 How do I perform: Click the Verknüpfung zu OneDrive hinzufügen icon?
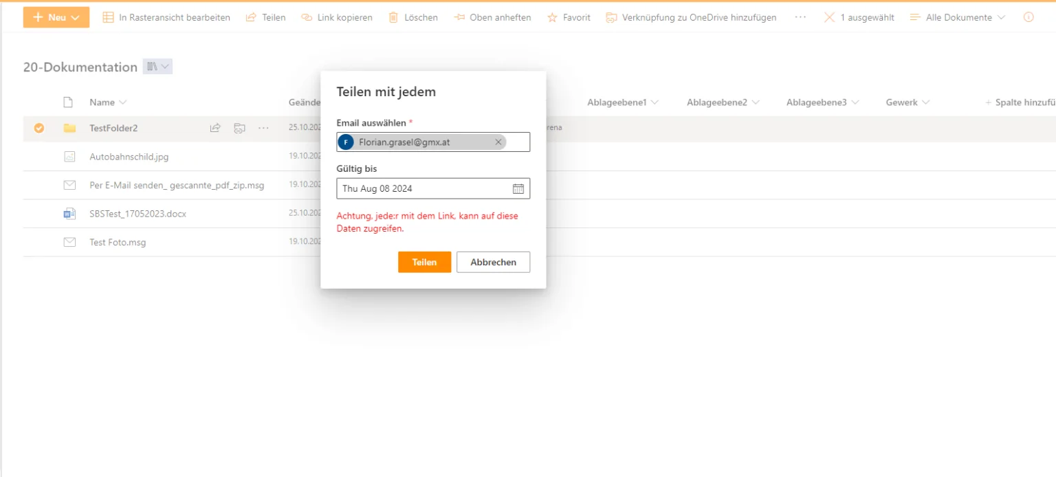coord(611,17)
